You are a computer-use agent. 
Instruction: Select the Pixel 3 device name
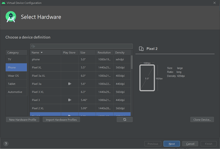[36, 100]
